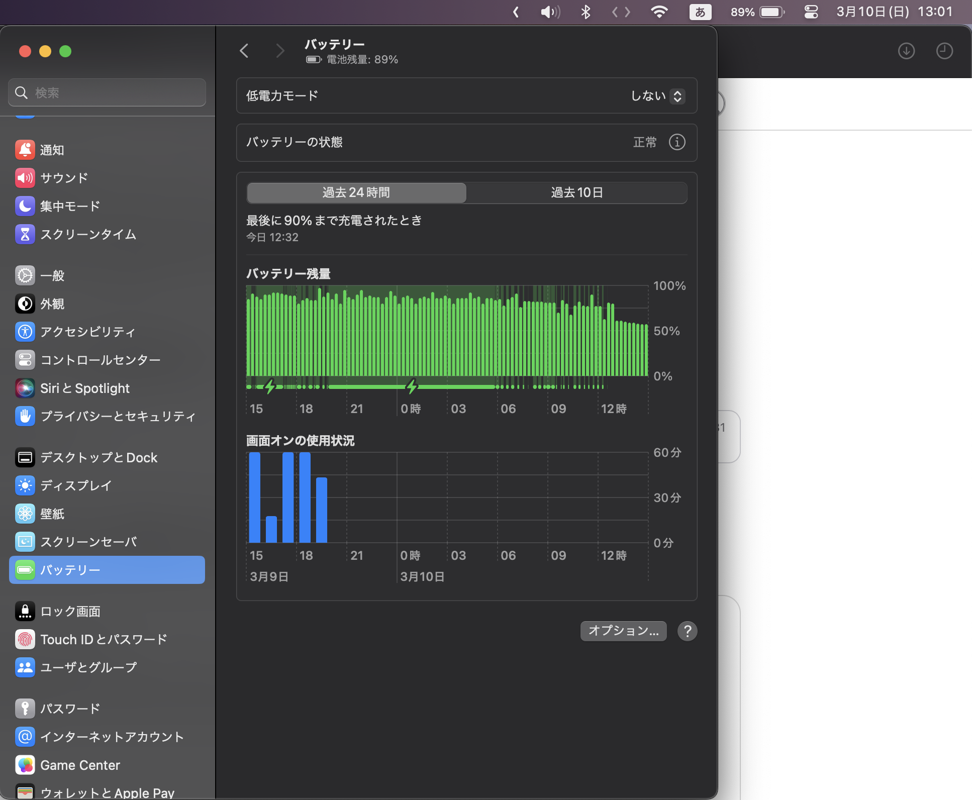This screenshot has width=972, height=800.
Task: Click the Siri と Spotlight icon
Action: pyautogui.click(x=25, y=388)
